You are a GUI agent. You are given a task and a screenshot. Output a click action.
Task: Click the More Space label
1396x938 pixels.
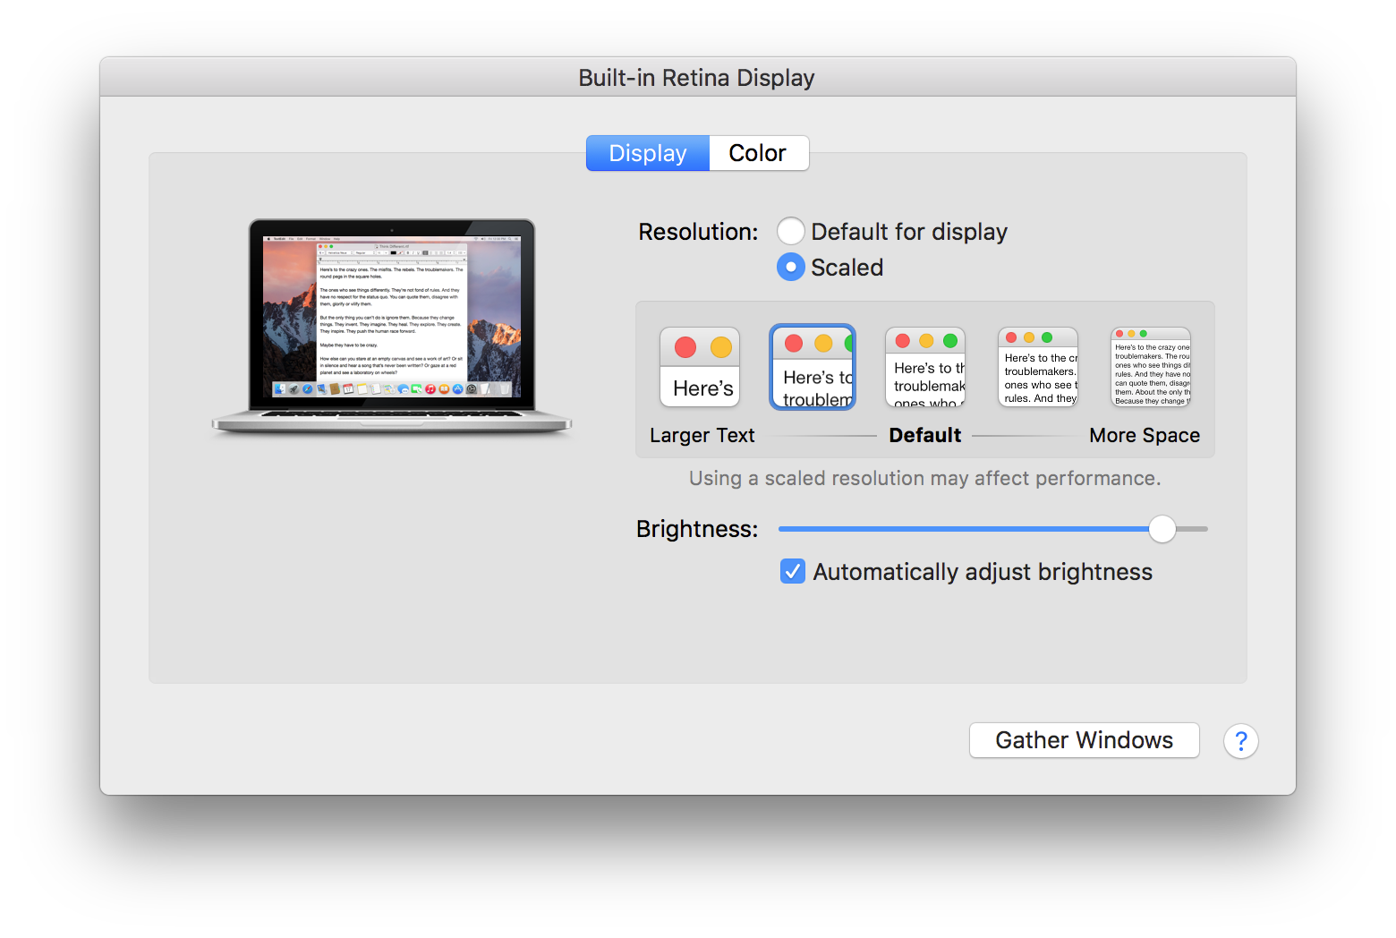tap(1145, 435)
